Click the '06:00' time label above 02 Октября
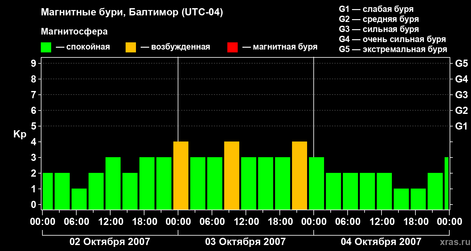The height and width of the screenshot is (251, 471). [76, 222]
